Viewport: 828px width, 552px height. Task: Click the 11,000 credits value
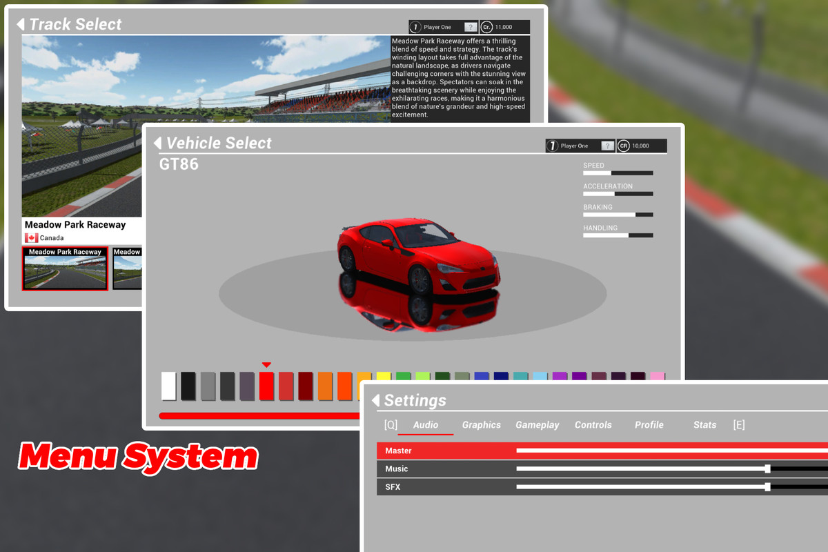(504, 27)
